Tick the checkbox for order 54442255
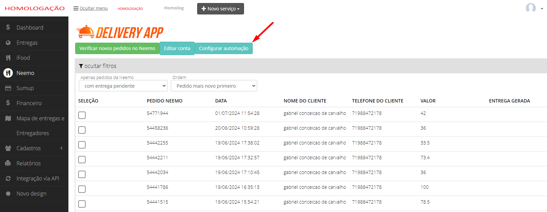The height and width of the screenshot is (212, 547). click(82, 145)
